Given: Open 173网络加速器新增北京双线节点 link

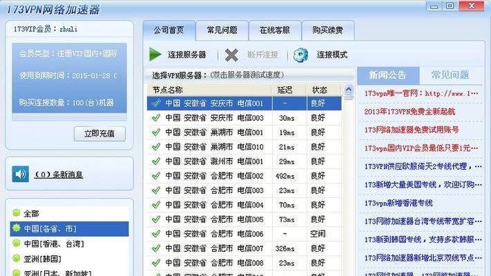Looking at the screenshot, I should click(423, 258).
